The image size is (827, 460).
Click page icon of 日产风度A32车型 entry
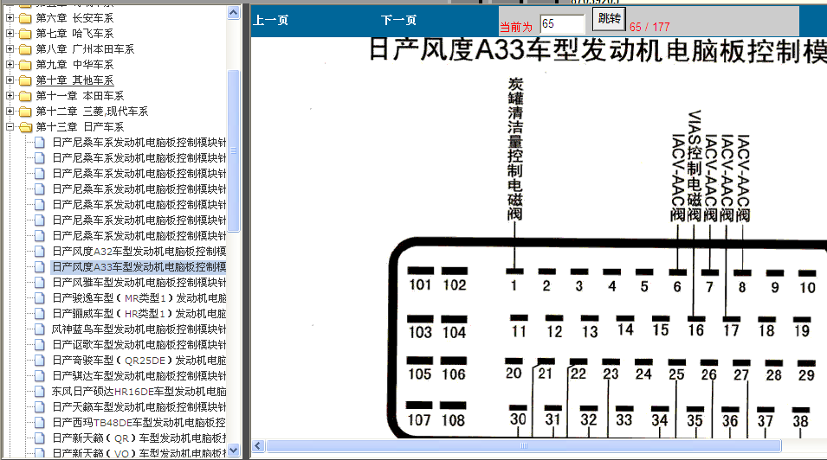click(x=40, y=252)
